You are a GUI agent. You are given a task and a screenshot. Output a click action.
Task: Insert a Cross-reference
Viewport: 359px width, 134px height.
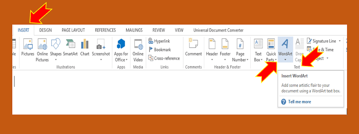[164, 58]
